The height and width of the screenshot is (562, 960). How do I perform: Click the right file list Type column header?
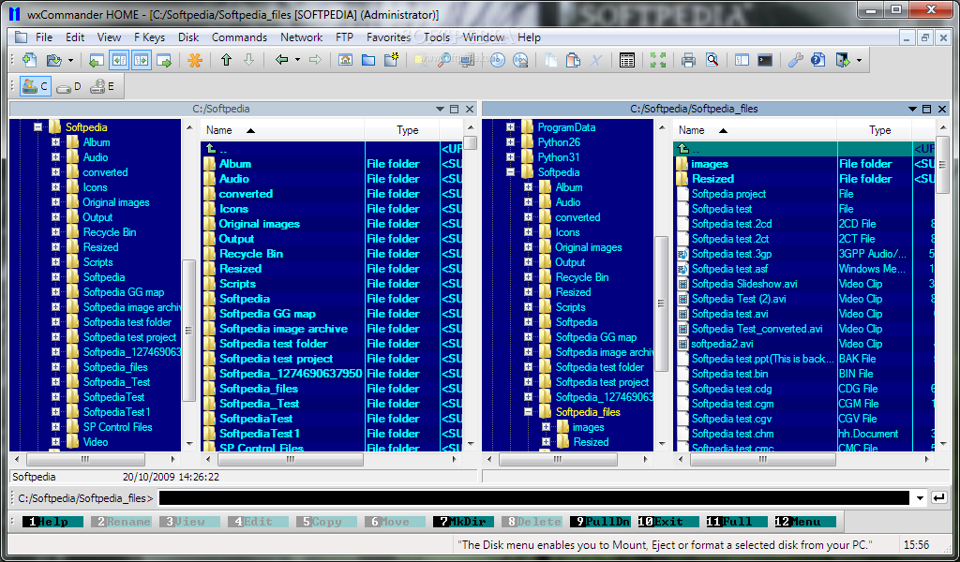click(x=875, y=130)
